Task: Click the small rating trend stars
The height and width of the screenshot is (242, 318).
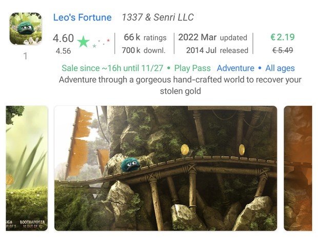Action: point(101,43)
